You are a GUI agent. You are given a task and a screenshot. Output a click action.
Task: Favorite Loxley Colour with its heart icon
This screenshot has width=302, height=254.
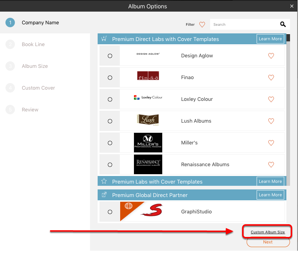click(x=271, y=99)
